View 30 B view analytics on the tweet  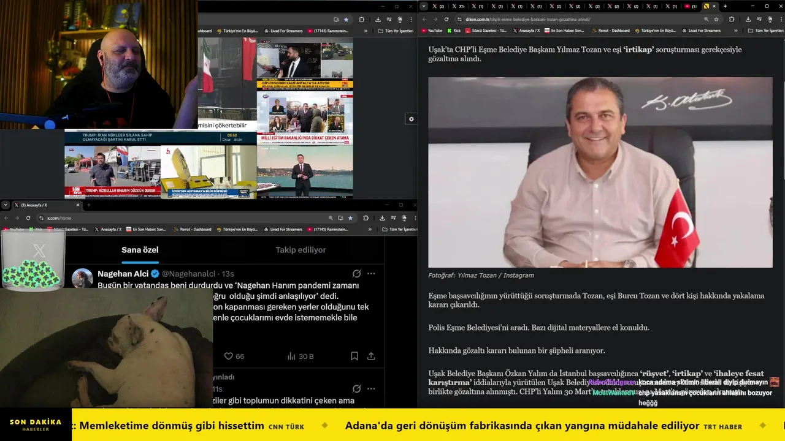click(x=301, y=356)
